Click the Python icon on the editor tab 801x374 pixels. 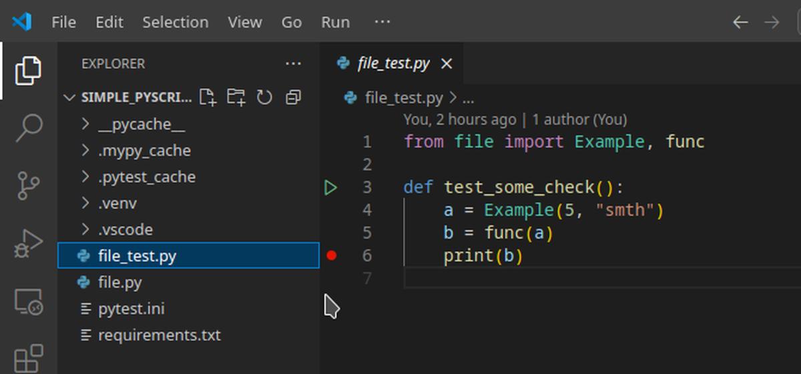[344, 63]
